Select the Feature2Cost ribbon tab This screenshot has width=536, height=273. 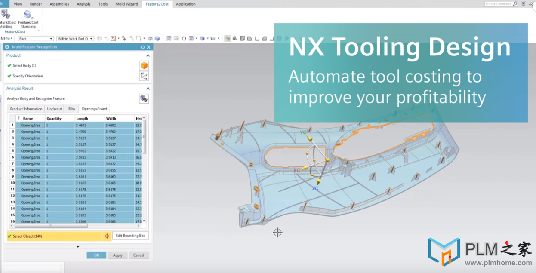tap(157, 4)
